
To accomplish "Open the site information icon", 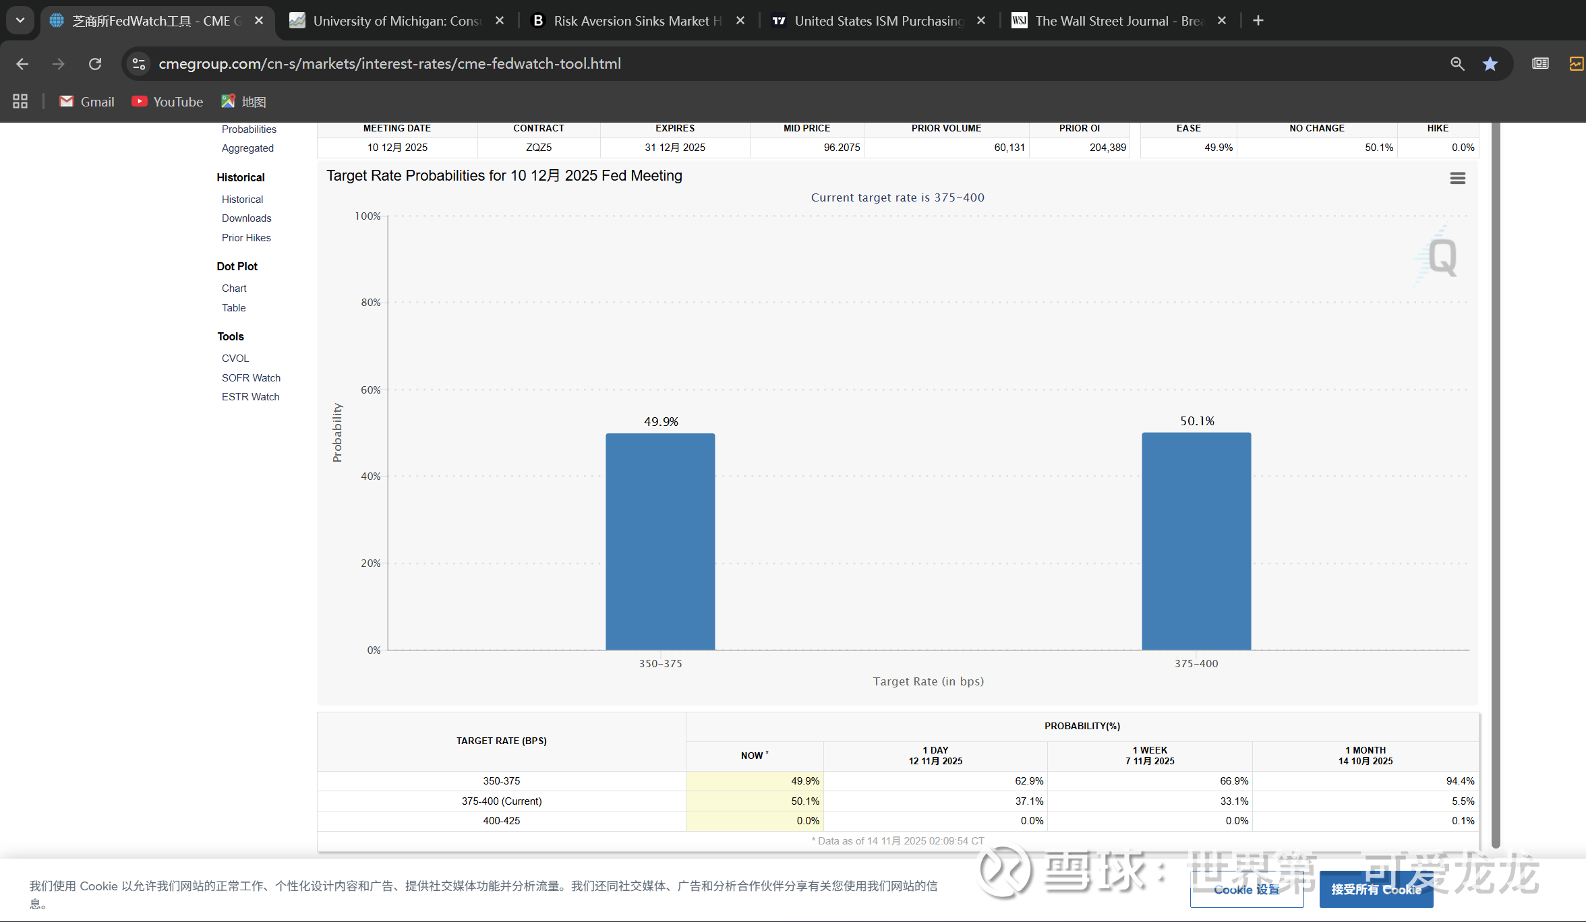I will coord(139,63).
